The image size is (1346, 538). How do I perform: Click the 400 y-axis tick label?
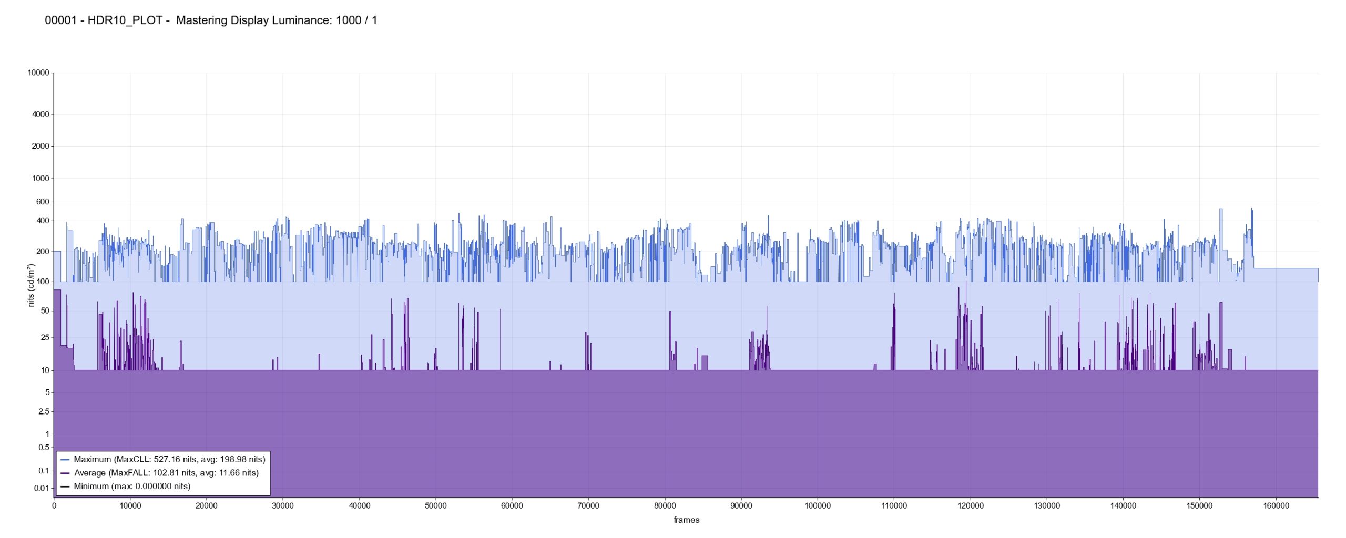[43, 221]
